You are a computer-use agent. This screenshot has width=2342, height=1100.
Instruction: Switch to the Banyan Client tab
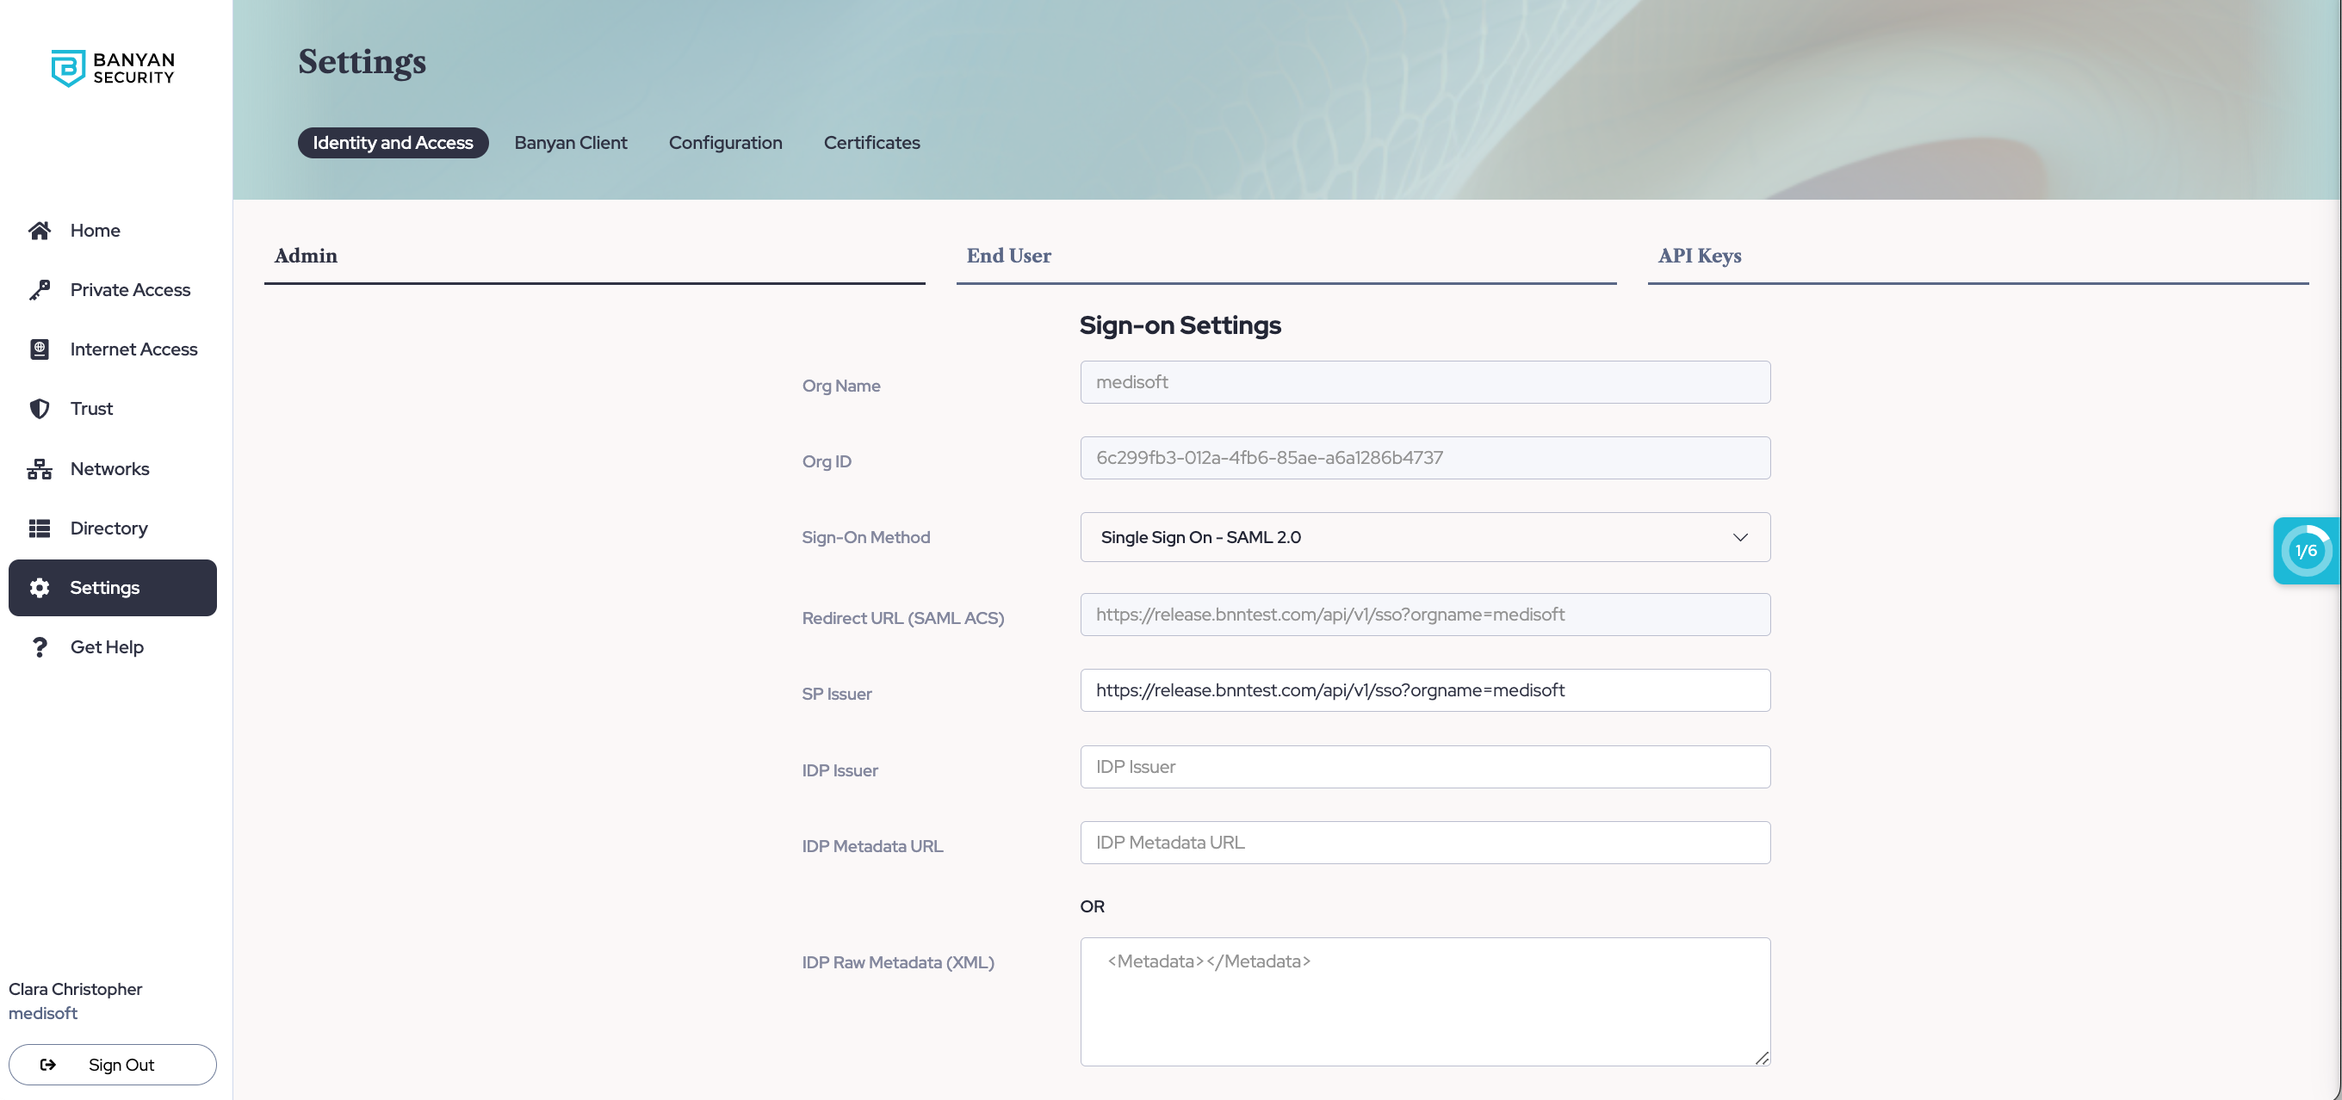click(570, 143)
